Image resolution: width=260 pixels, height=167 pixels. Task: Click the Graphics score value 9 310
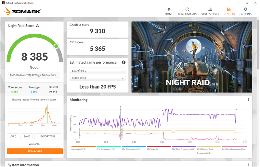(97, 31)
